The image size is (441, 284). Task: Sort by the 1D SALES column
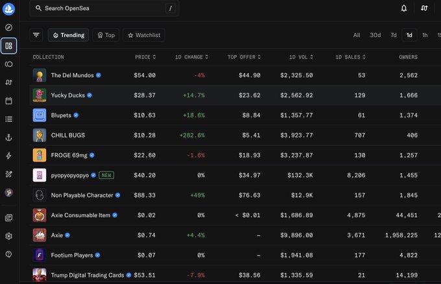tap(350, 57)
